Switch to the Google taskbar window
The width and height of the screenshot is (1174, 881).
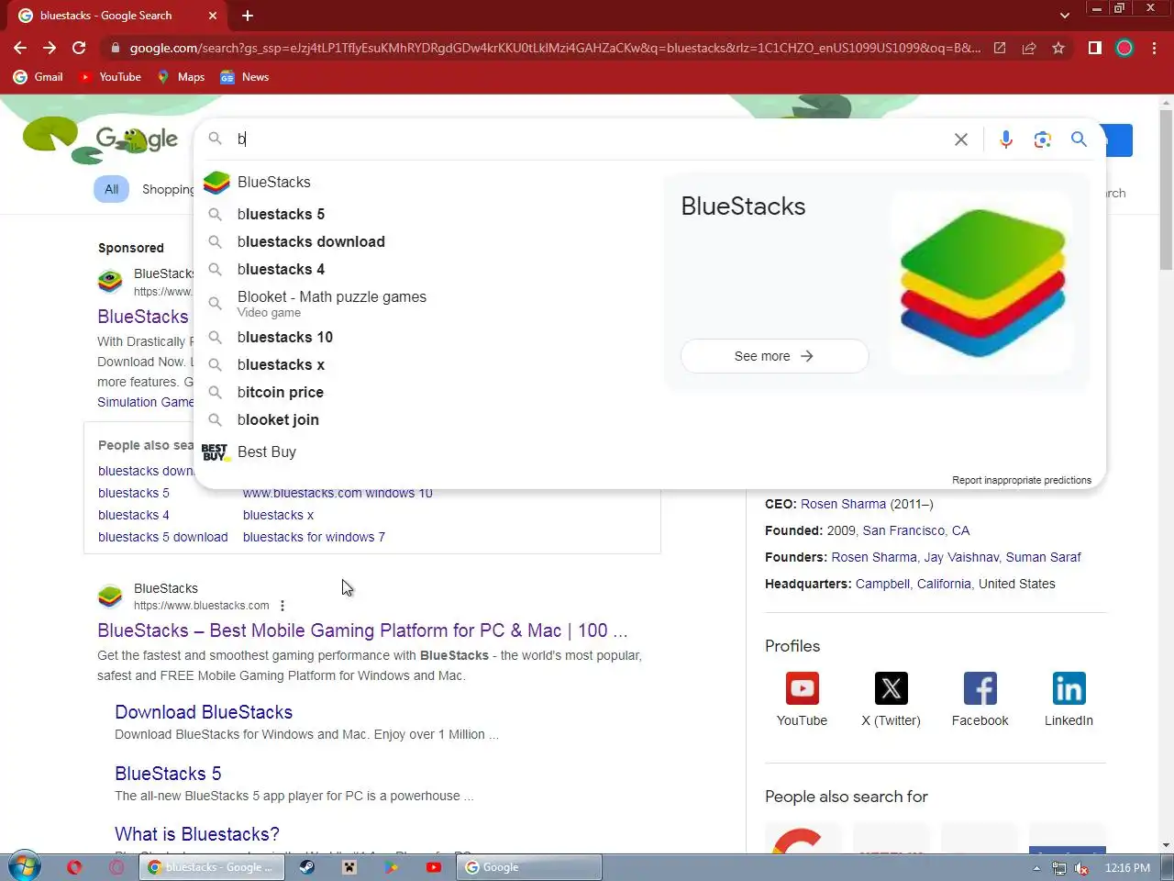[529, 867]
